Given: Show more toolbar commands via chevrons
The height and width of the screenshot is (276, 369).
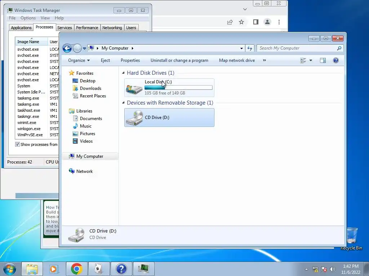Looking at the screenshot, I should pos(264,60).
